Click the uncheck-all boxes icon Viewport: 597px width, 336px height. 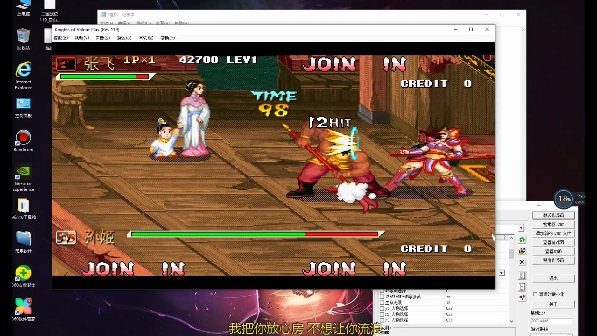(x=522, y=287)
